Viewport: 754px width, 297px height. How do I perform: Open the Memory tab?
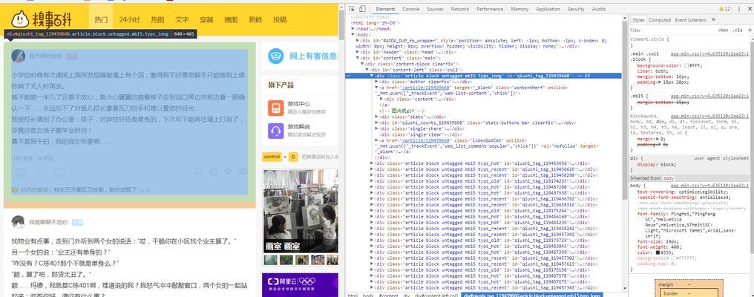click(519, 9)
